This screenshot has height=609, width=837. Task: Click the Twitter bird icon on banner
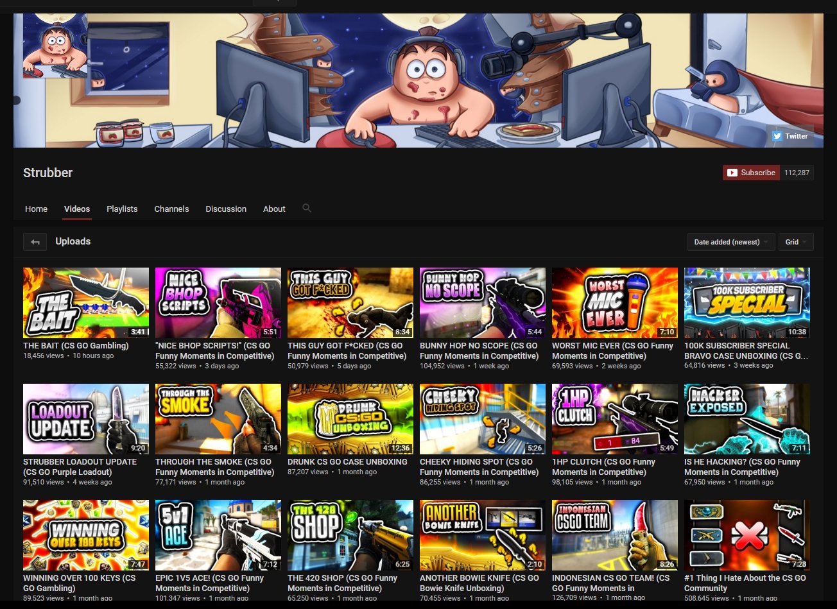click(777, 136)
